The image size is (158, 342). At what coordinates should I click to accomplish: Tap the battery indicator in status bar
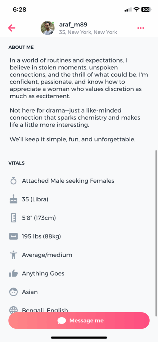coord(145,9)
